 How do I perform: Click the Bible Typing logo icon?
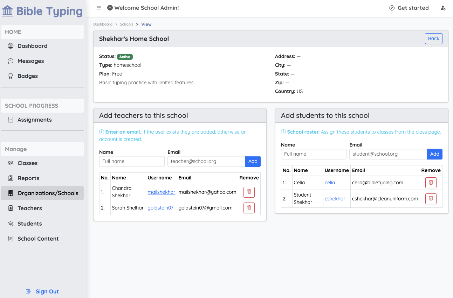coord(7,11)
